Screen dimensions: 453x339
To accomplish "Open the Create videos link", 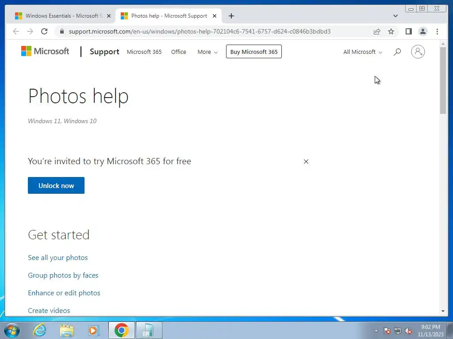I will (49, 310).
